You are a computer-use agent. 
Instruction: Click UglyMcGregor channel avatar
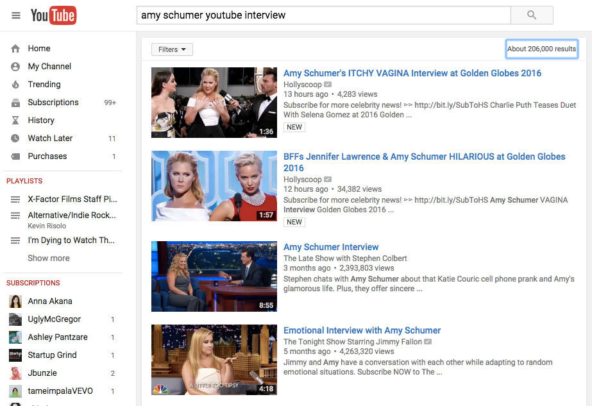[x=15, y=319]
